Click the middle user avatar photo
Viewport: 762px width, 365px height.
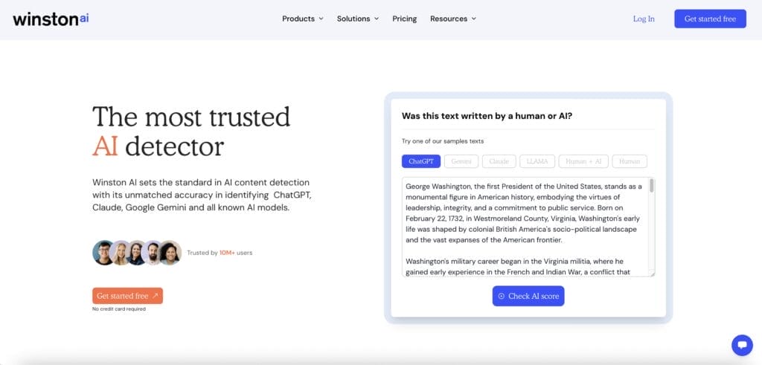[138, 253]
